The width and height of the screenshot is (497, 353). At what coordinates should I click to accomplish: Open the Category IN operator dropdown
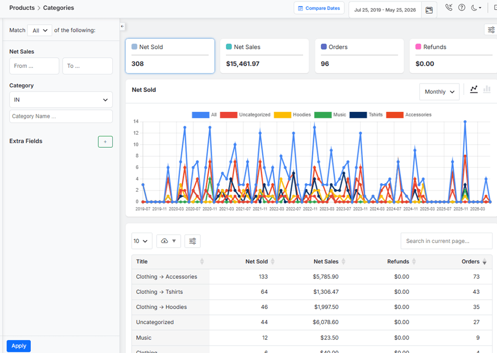[61, 99]
